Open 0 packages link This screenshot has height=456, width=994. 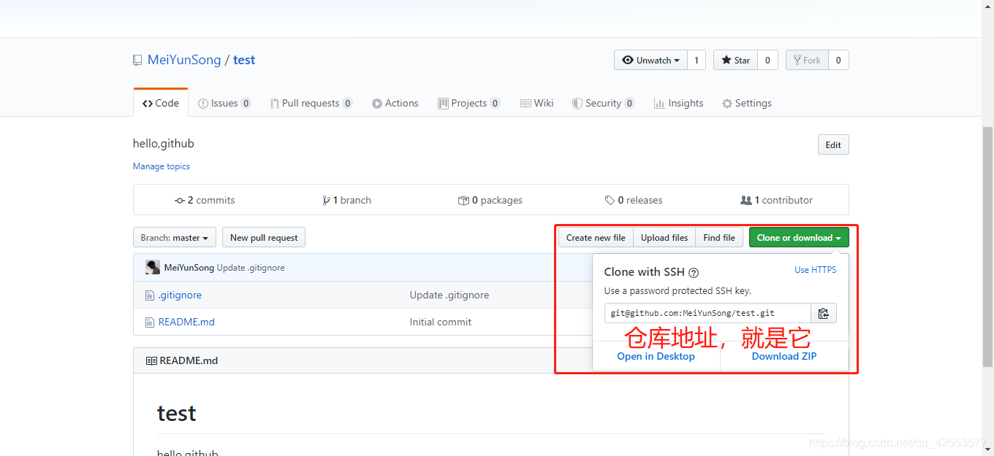490,200
